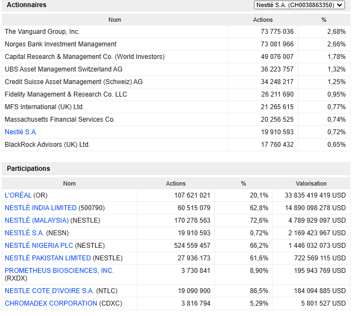
Task: Click NESTLE COTE D'IVOIRE S.A. link
Action: 49,291
